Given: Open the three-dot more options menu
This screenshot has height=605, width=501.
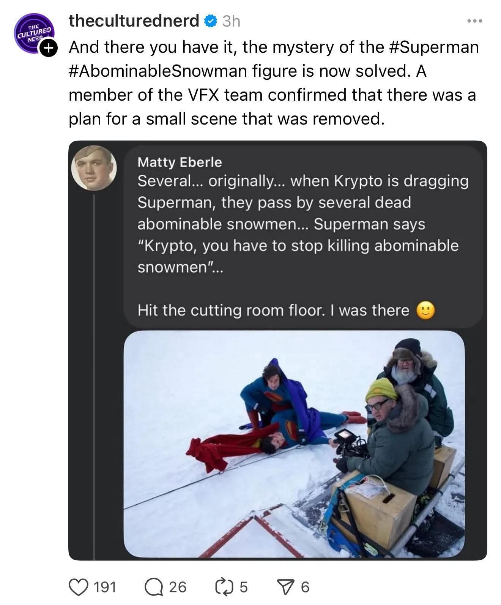Looking at the screenshot, I should 474,21.
